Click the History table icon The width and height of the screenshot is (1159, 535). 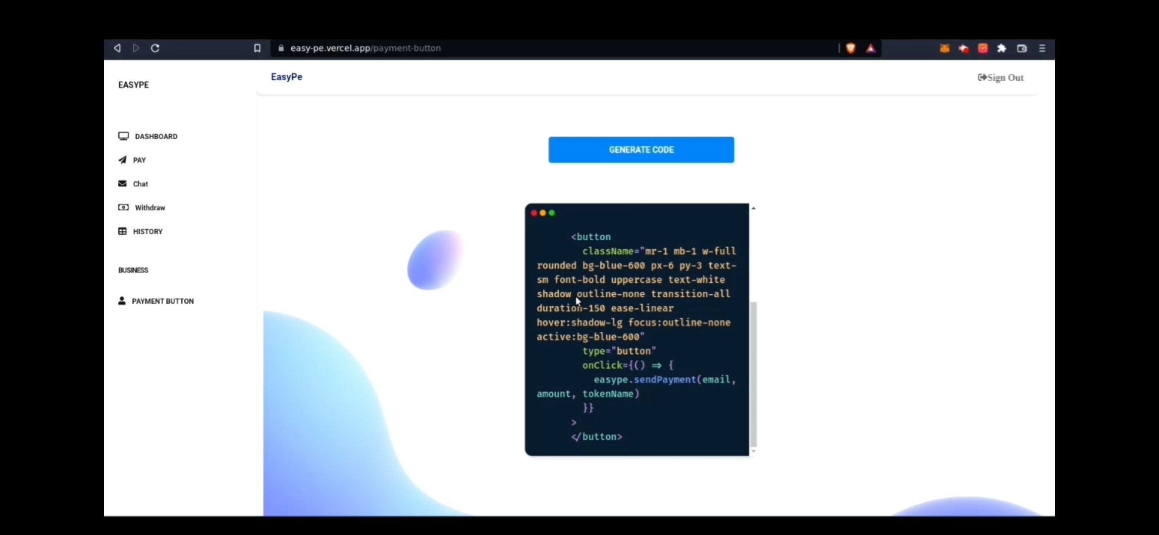tap(122, 231)
